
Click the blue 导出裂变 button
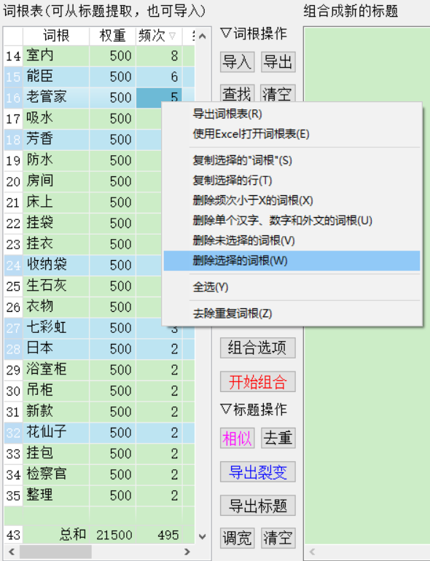[x=258, y=472]
